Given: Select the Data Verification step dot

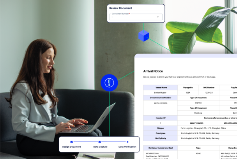Looking at the screenshot, I should tap(127, 142).
